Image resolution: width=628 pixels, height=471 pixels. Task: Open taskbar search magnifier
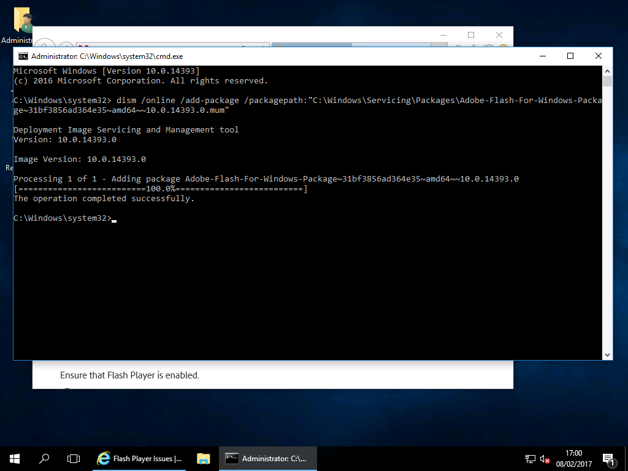(44, 459)
